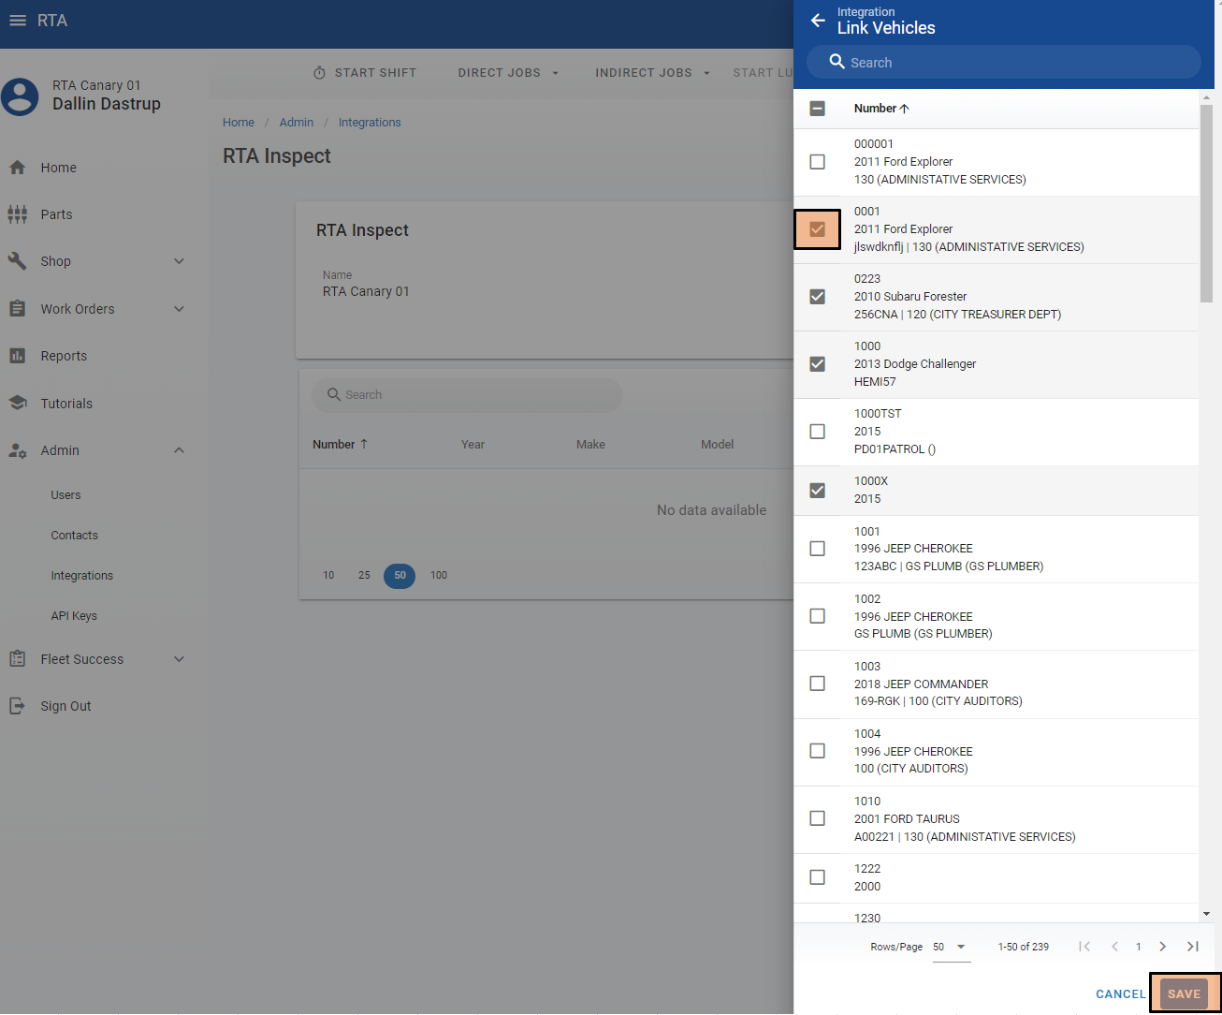Select the 1001 JEEP CHEROKEE checkbox
Viewport: 1222px width, 1015px height.
(x=817, y=549)
